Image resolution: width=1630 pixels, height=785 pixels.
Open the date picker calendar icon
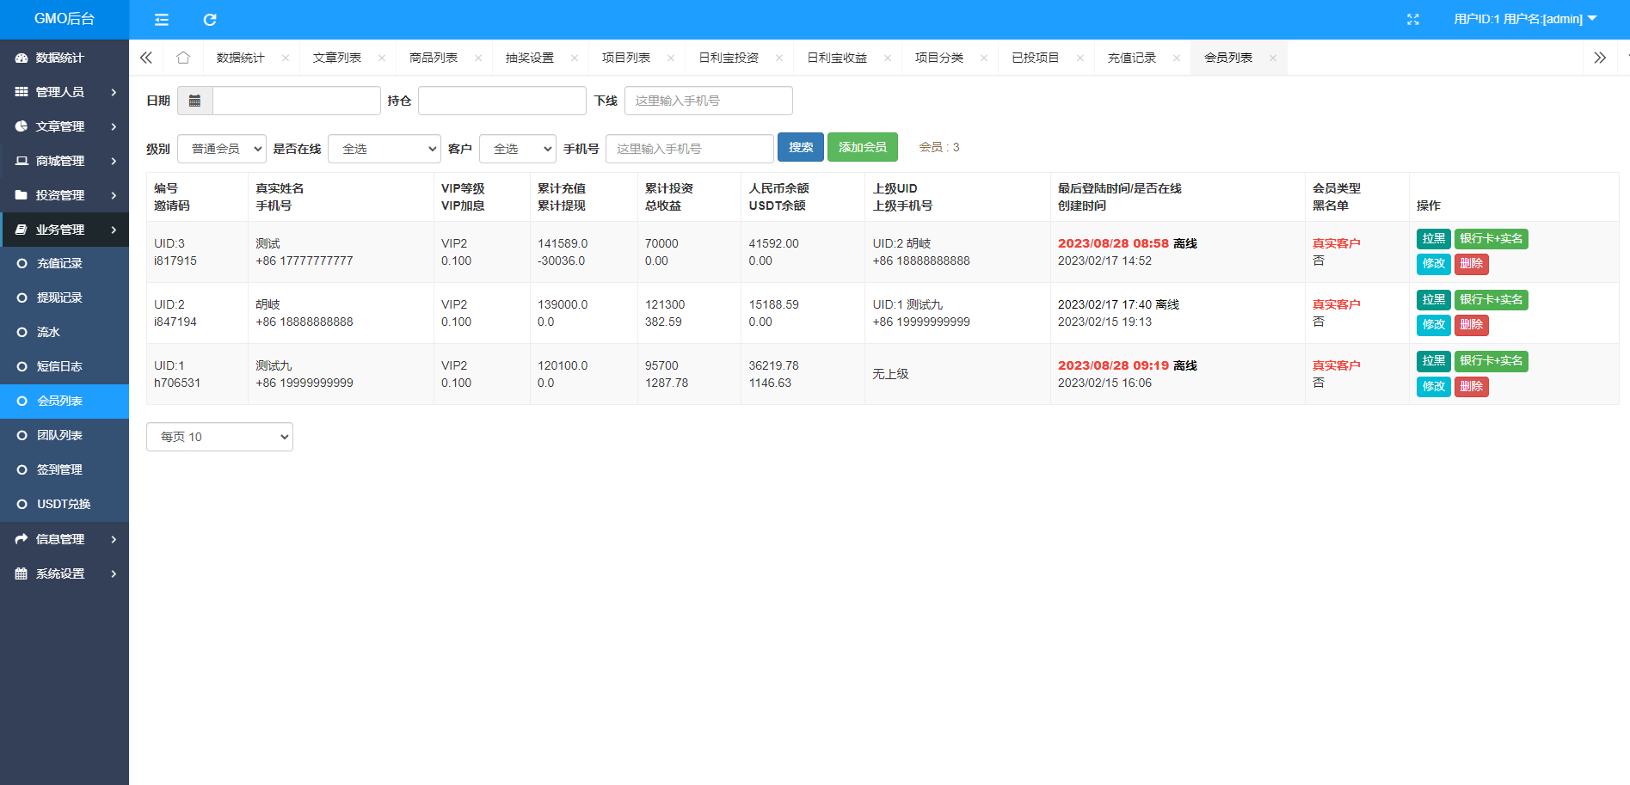click(194, 100)
